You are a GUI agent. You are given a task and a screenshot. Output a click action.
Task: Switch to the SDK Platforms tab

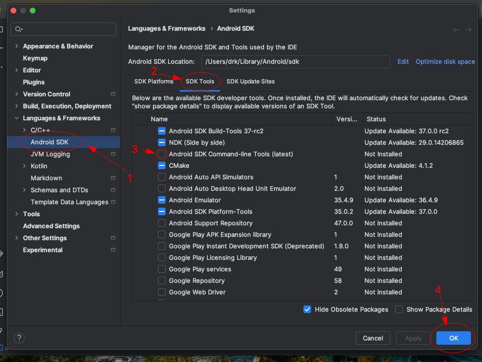click(x=155, y=82)
